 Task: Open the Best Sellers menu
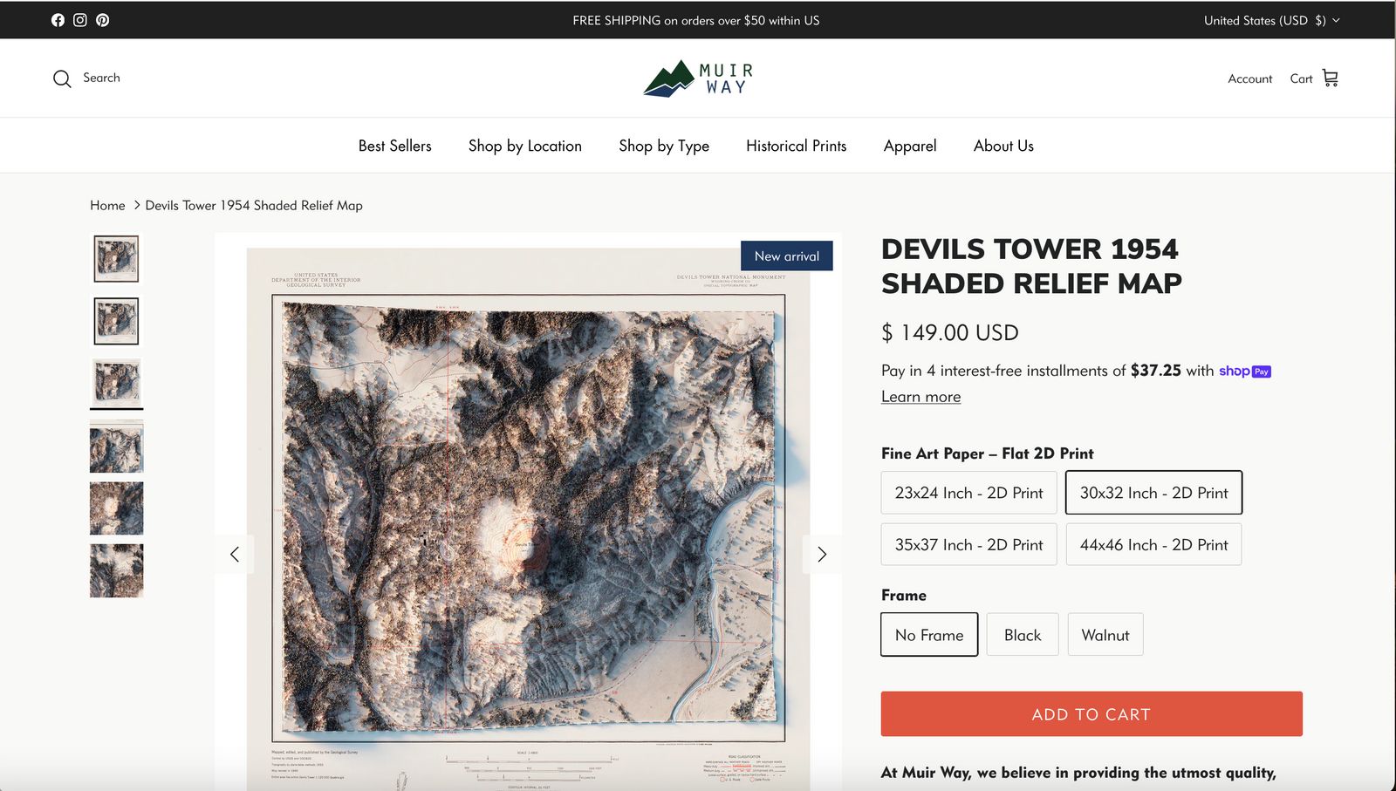pyautogui.click(x=395, y=146)
